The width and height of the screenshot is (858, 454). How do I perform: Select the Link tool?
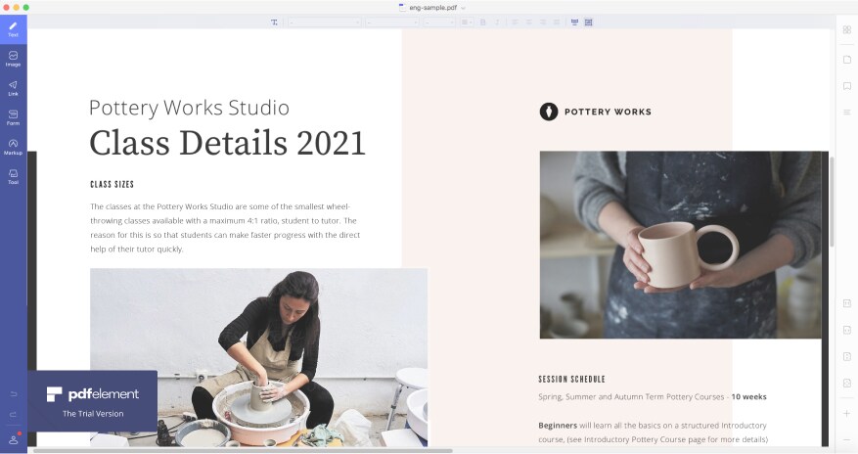click(x=13, y=87)
